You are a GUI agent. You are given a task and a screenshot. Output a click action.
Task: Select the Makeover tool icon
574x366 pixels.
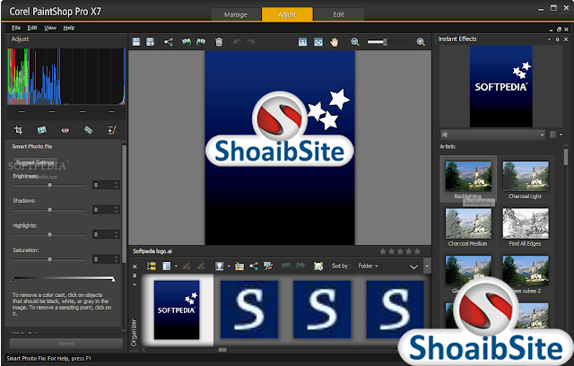click(x=88, y=130)
